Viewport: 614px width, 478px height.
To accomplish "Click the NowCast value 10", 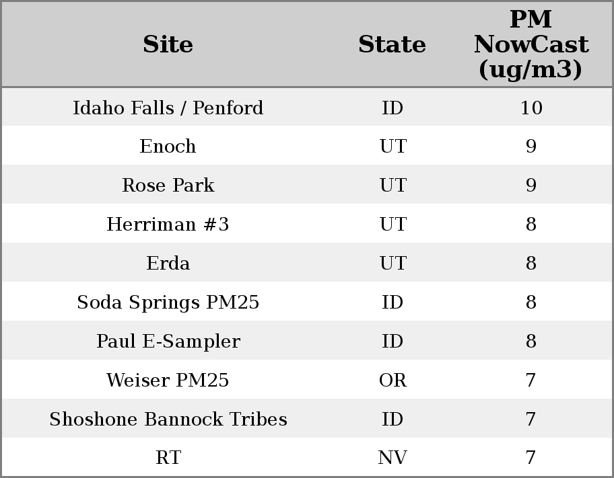I will tap(531, 108).
